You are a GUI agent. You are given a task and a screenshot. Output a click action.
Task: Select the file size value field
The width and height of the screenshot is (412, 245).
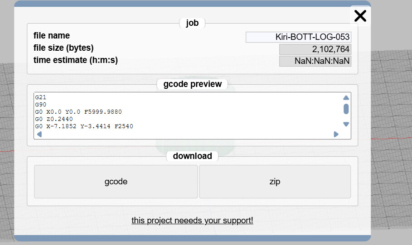pyautogui.click(x=315, y=49)
